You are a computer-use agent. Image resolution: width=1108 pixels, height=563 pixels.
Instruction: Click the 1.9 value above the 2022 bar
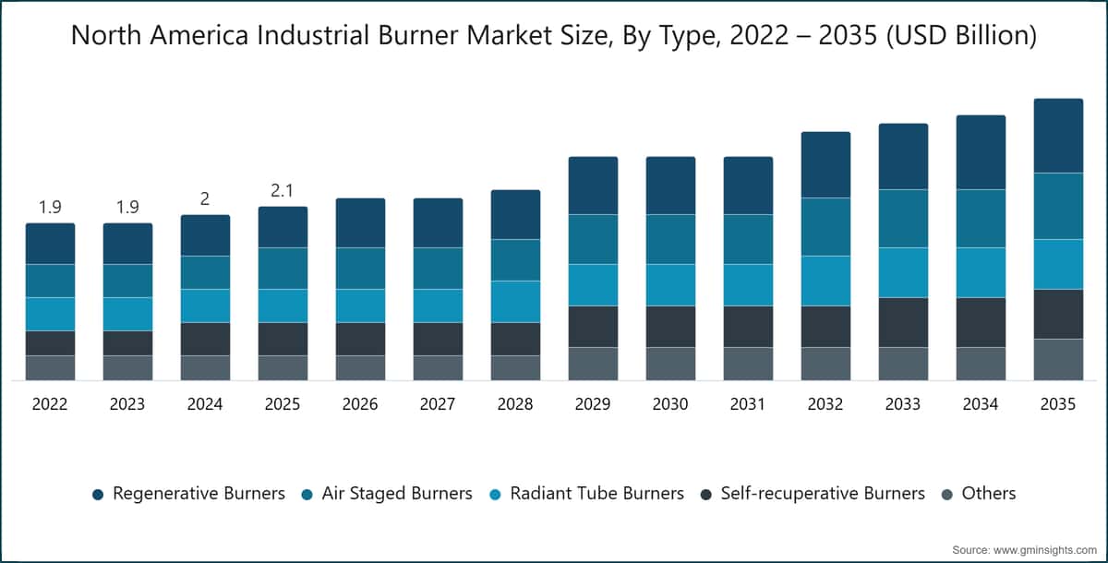point(50,208)
